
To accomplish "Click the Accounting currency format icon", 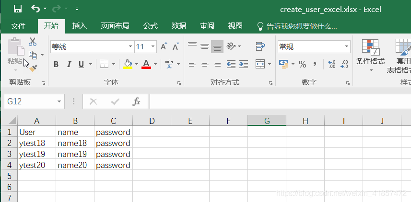I will pyautogui.click(x=283, y=64).
